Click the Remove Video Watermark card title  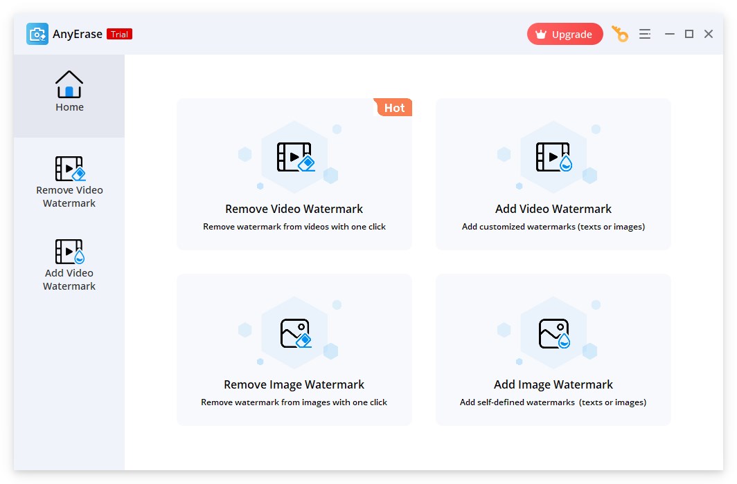294,209
